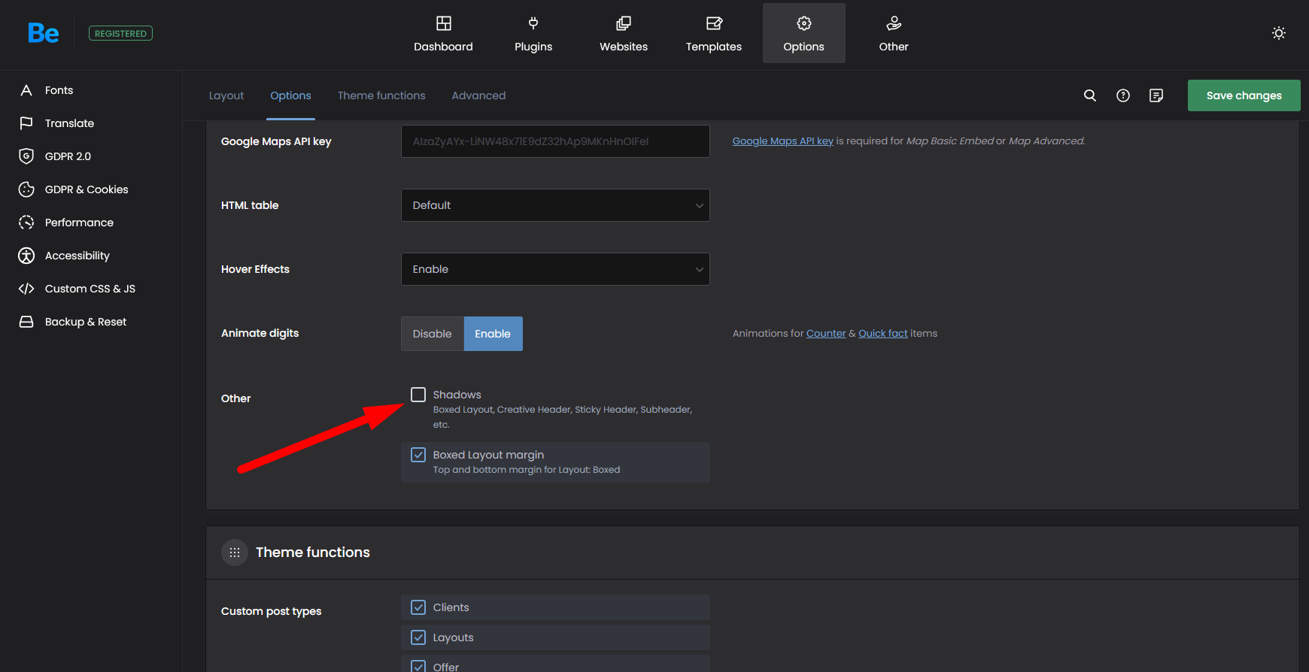Enable the Shadows checkbox
Viewport: 1309px width, 672px height.
pos(418,395)
